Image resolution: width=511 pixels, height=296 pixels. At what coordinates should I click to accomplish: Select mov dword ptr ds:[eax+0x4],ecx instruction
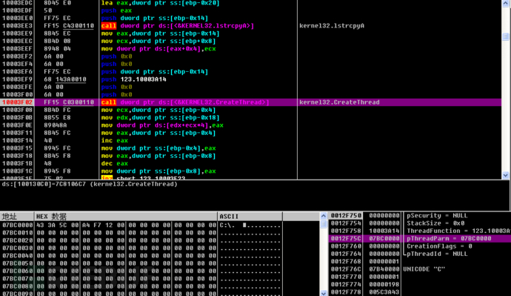click(158, 49)
